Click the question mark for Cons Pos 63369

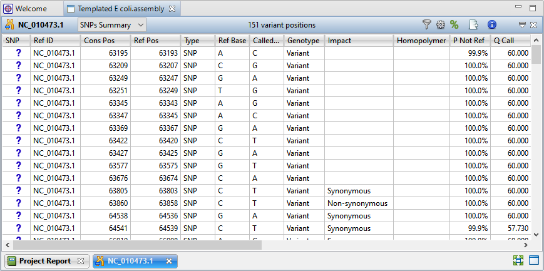18,128
